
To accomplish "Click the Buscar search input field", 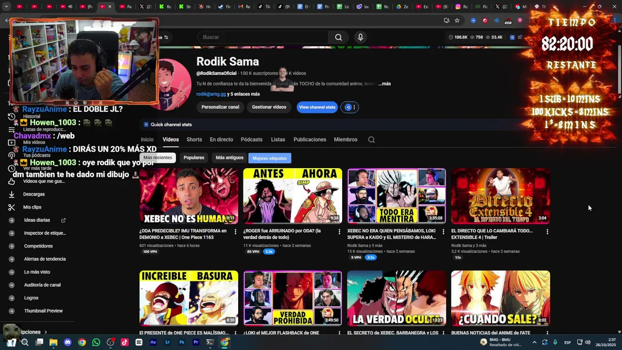I will (x=263, y=37).
